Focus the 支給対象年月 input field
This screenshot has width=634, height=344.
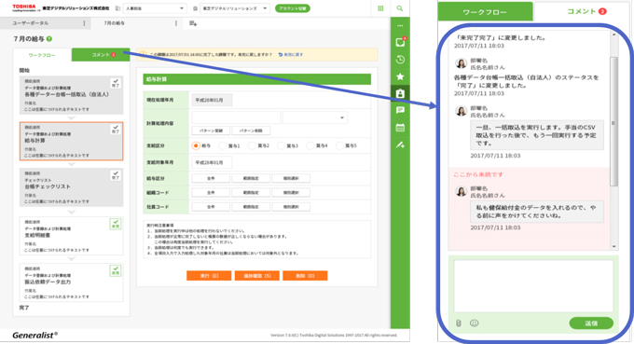point(212,162)
